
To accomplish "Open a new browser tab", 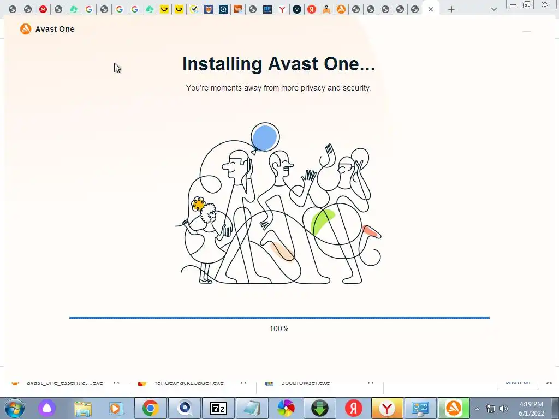I will (451, 10).
